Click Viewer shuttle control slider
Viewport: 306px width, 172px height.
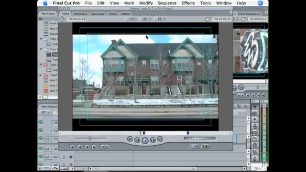(x=90, y=138)
